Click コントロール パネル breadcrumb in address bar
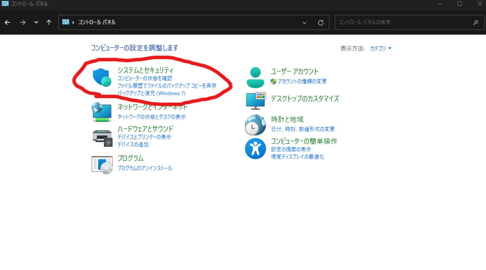This screenshot has width=486, height=270. click(x=97, y=22)
